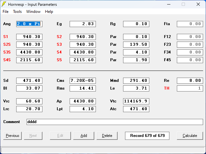
Task: Click the Atc field value 471.40
Action: [136, 109]
